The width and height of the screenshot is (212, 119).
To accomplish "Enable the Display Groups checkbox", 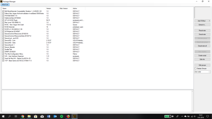I will point(195,68).
